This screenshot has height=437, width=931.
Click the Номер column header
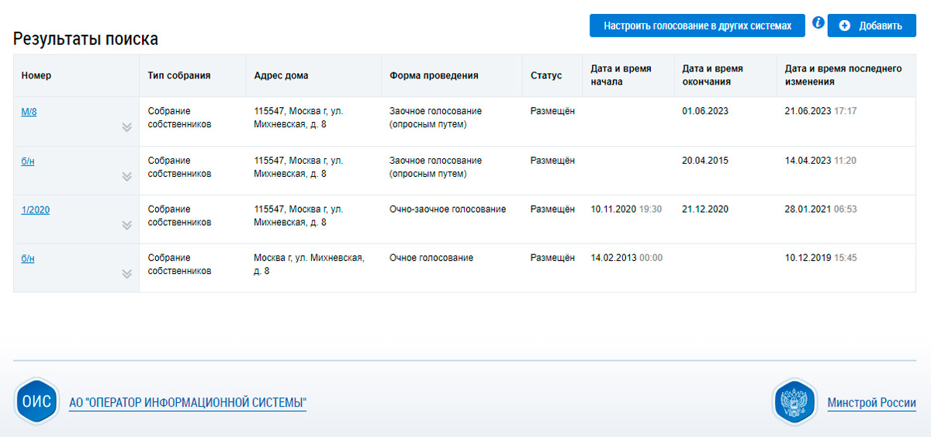point(36,76)
